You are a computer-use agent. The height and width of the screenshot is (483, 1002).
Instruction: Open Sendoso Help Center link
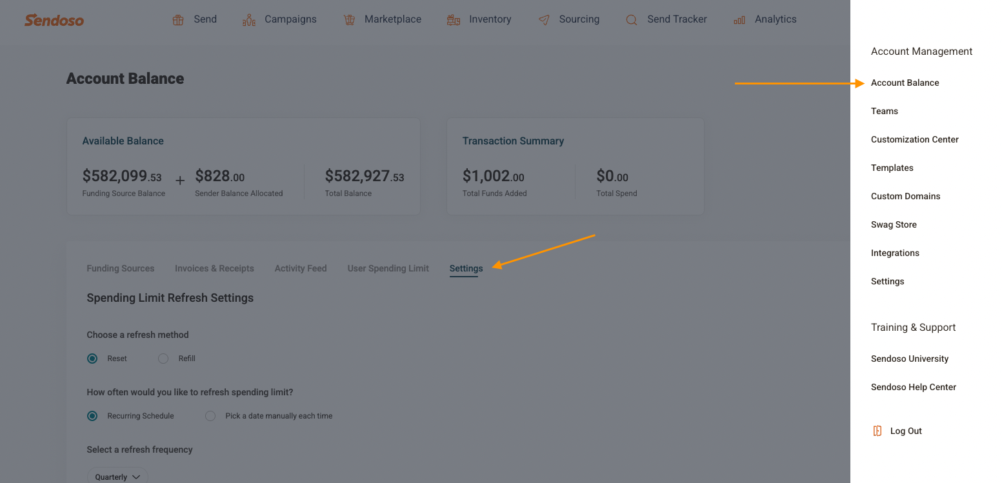coord(914,387)
